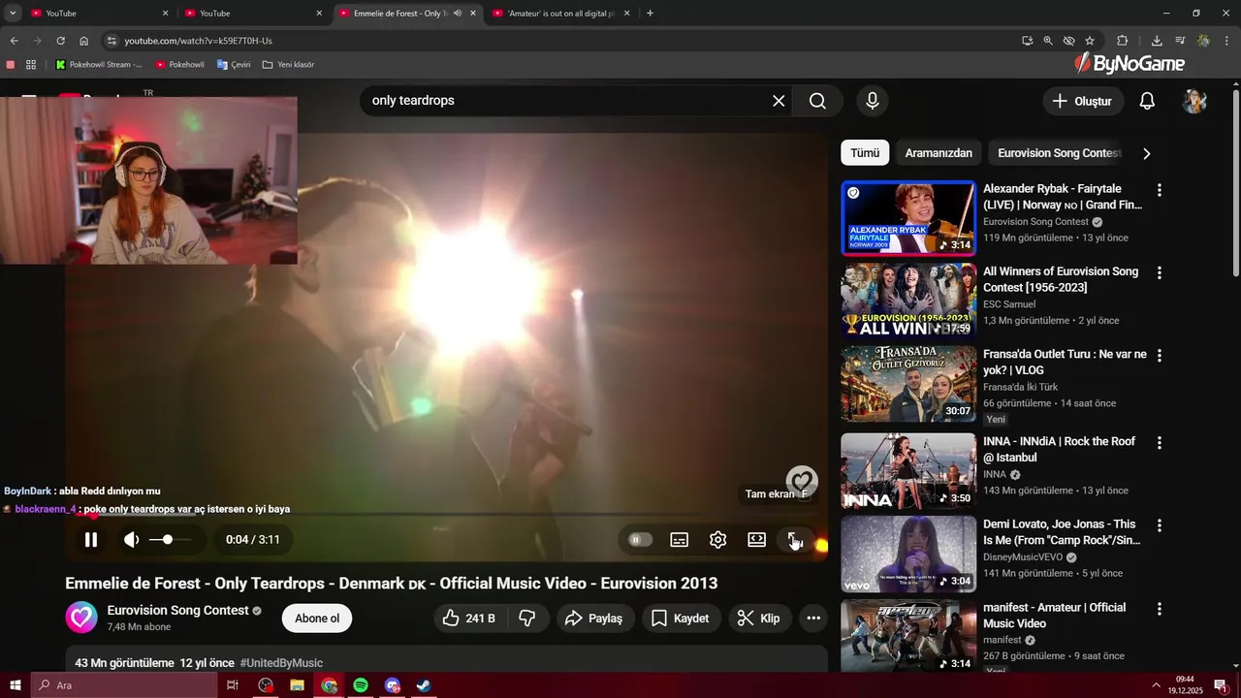Screen dimensions: 1241x698
Task: Switch to the 'Amateur' is out browser tab
Action: 560,14
